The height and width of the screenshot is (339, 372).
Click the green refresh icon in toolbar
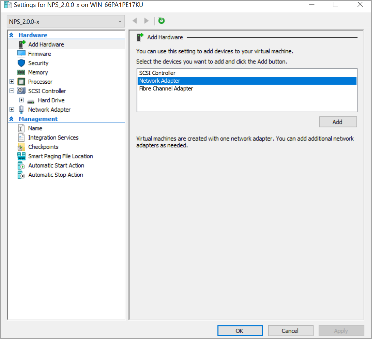pyautogui.click(x=161, y=21)
